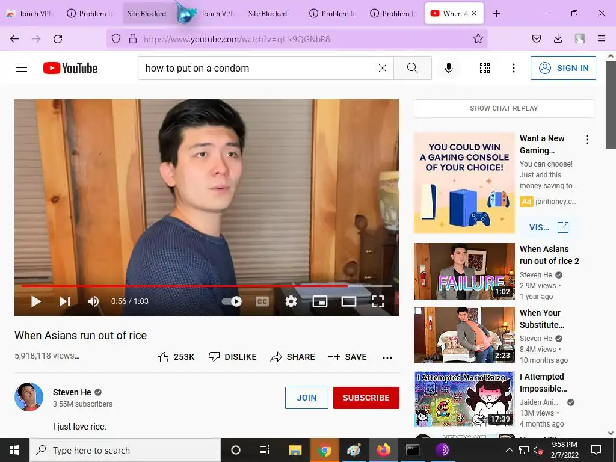Image resolution: width=616 pixels, height=462 pixels.
Task: Go back one page
Action: click(x=14, y=38)
